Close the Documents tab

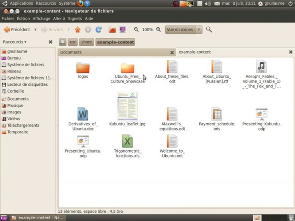pos(172,52)
